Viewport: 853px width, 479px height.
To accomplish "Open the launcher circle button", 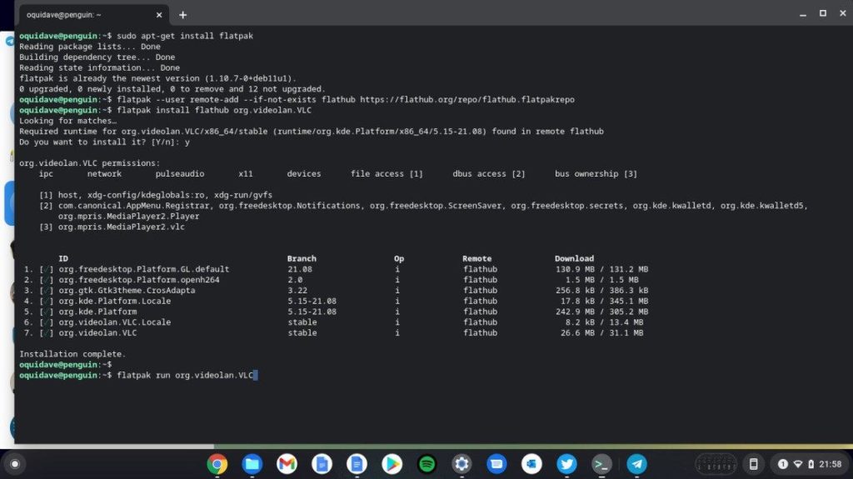I will click(x=15, y=464).
